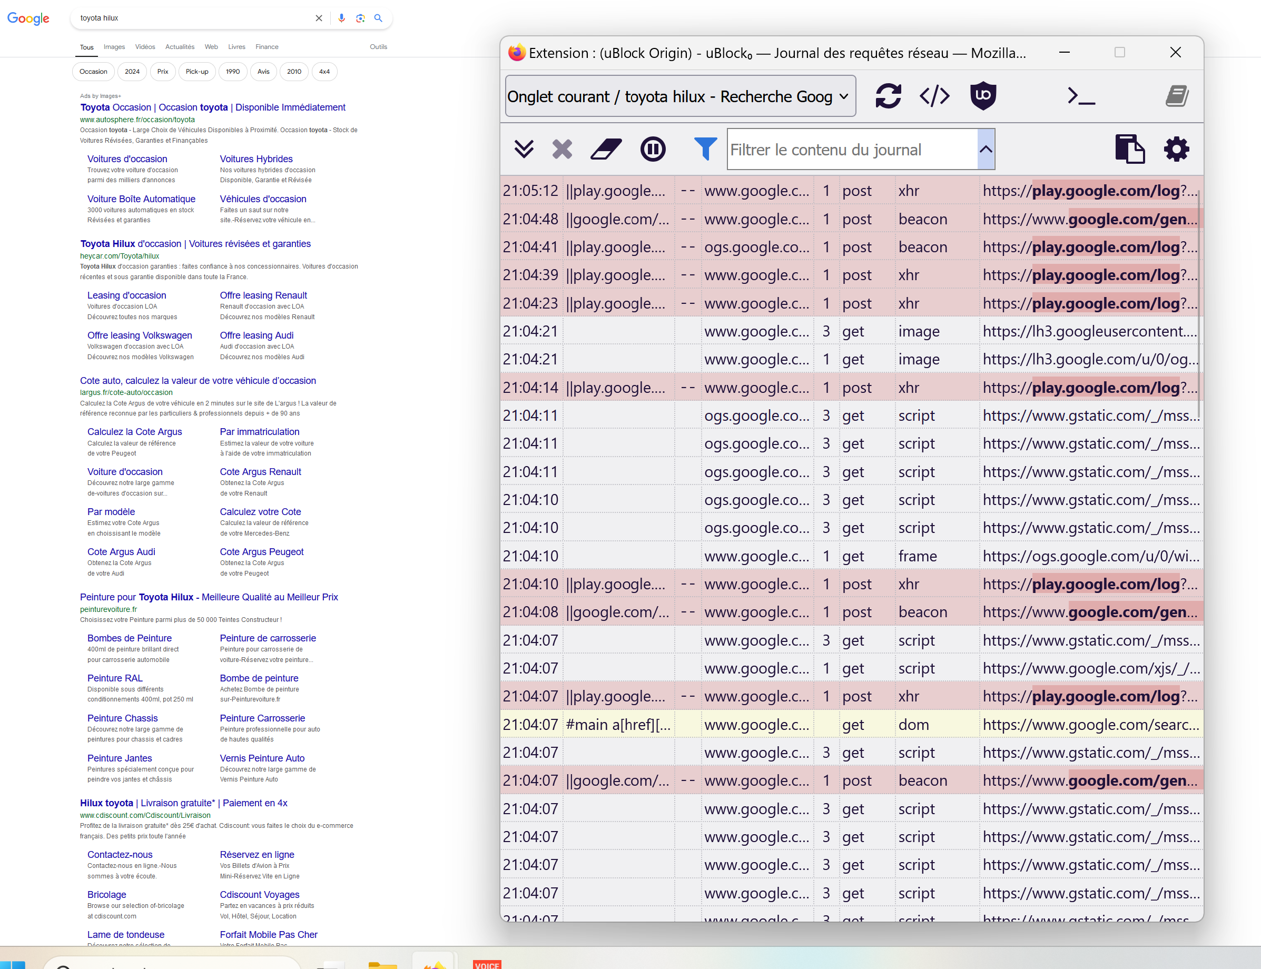Screen dimensions: 1261x969
Task: Click the reload tab content icon
Action: tap(888, 96)
